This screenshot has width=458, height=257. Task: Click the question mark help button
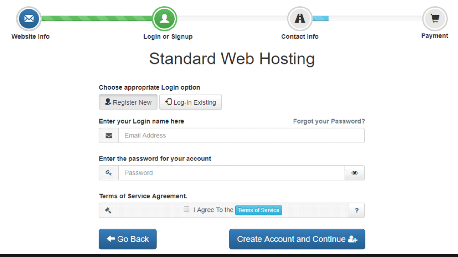click(x=357, y=210)
